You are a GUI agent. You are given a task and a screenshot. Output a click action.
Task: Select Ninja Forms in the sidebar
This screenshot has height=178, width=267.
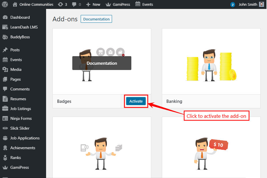[21, 118]
